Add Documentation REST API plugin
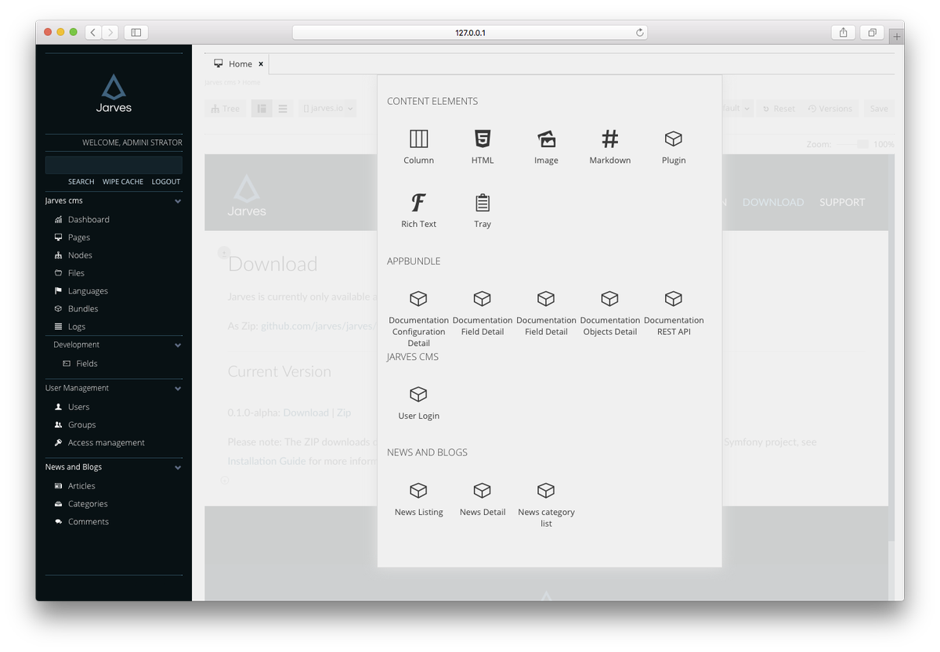The width and height of the screenshot is (940, 652). pyautogui.click(x=674, y=312)
